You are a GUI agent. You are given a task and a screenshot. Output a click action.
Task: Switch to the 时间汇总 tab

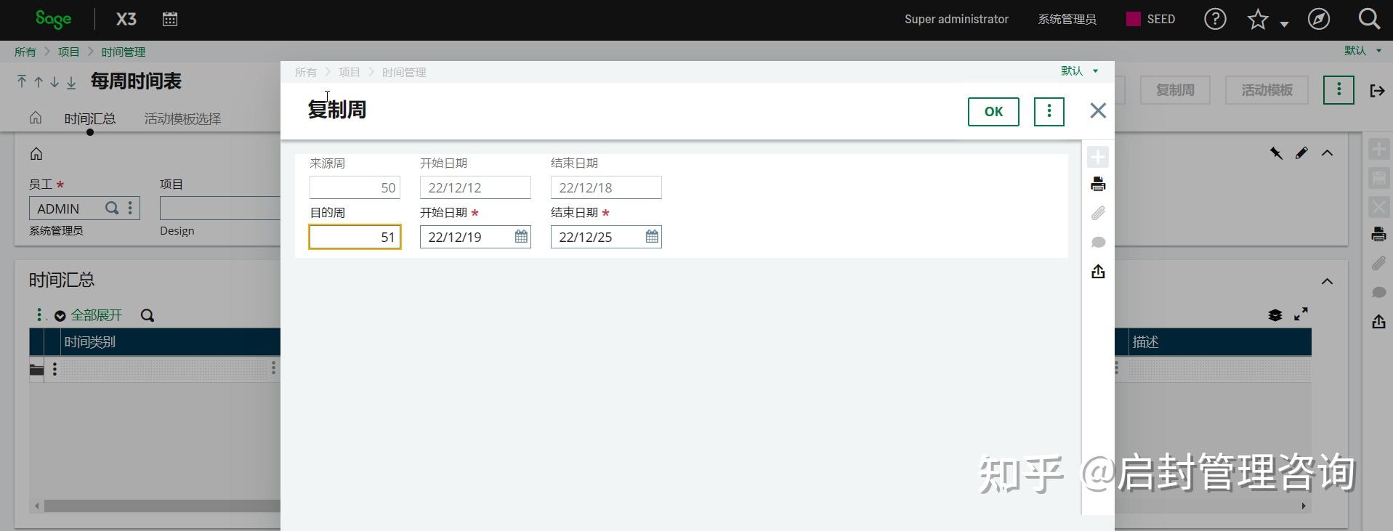89,118
